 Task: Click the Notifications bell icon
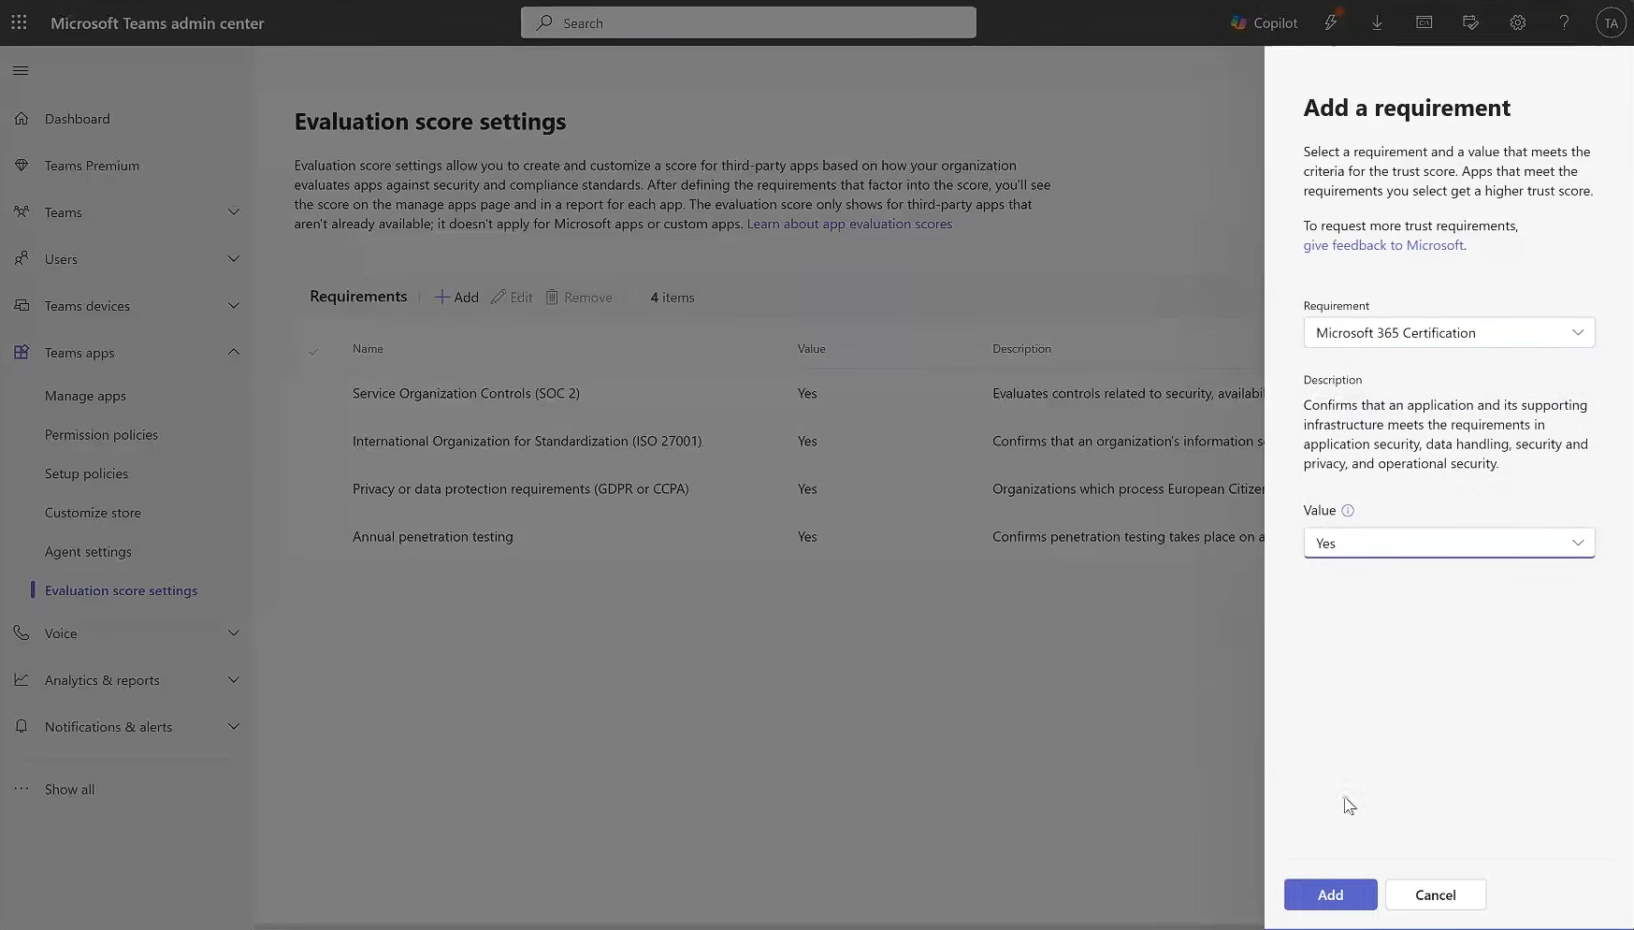pos(22,726)
